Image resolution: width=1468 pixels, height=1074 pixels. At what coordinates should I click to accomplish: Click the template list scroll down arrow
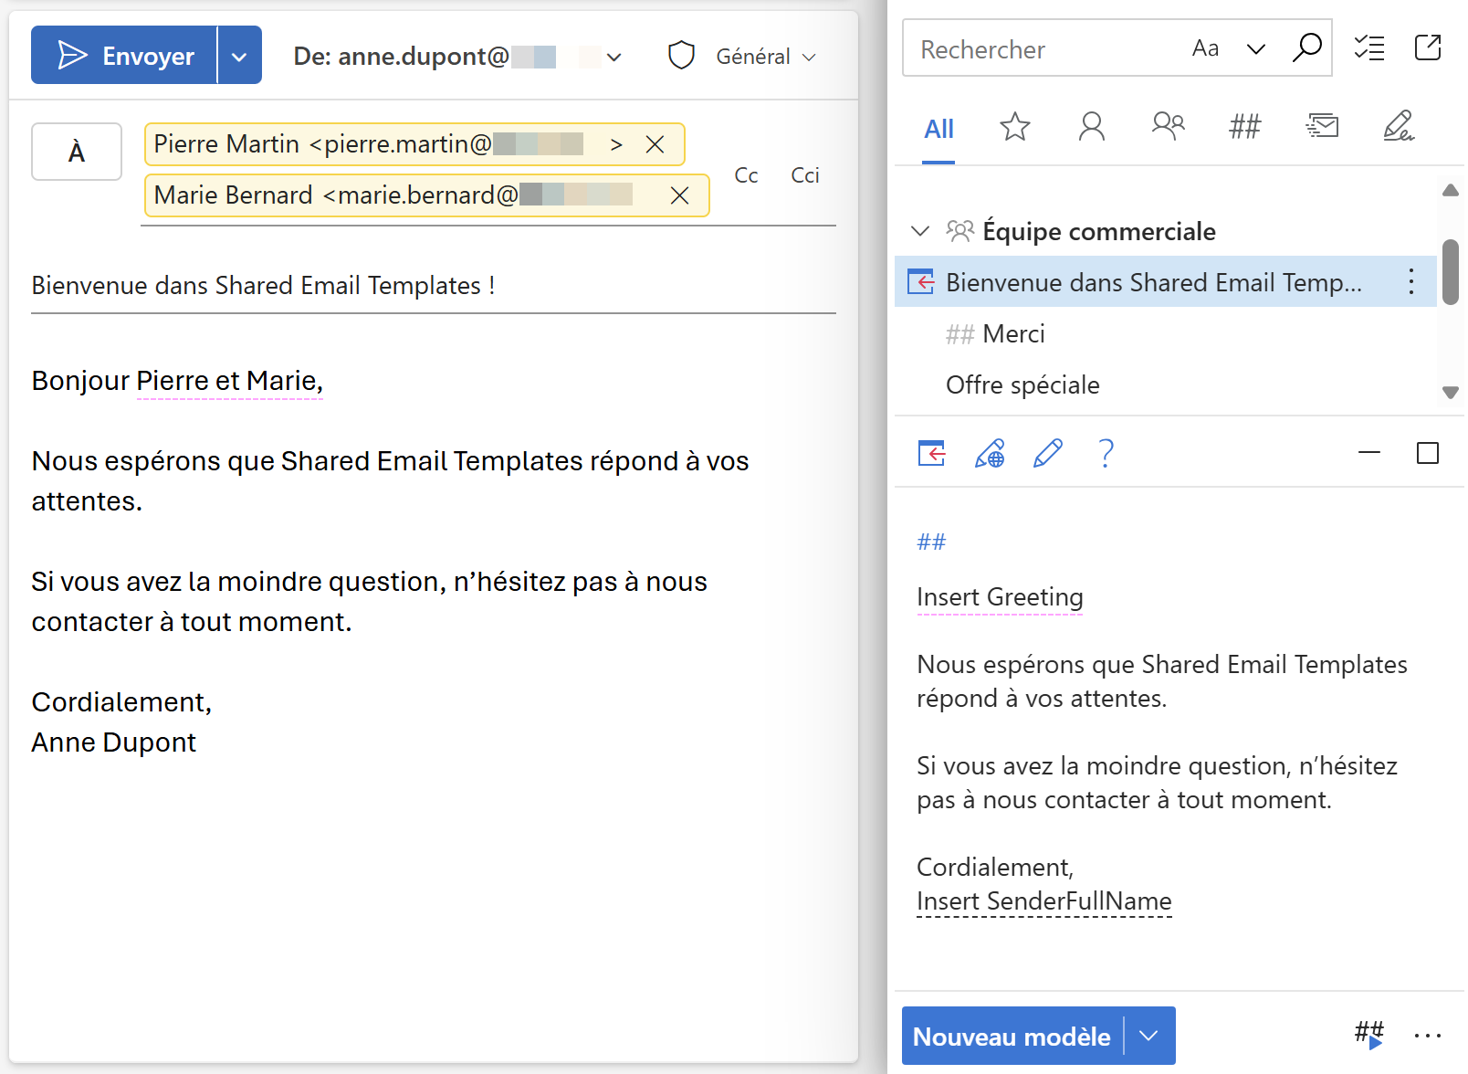1450,393
